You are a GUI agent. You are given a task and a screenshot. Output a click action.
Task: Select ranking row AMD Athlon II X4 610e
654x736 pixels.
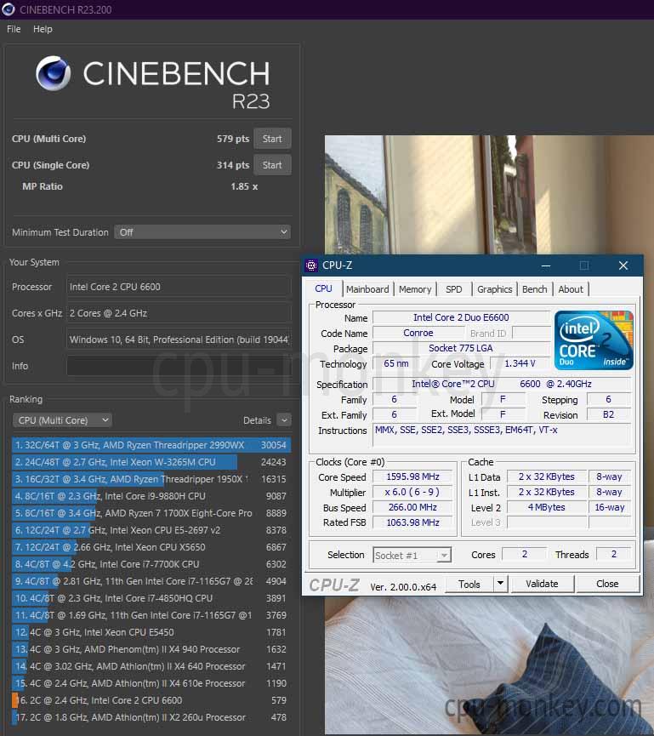[151, 683]
